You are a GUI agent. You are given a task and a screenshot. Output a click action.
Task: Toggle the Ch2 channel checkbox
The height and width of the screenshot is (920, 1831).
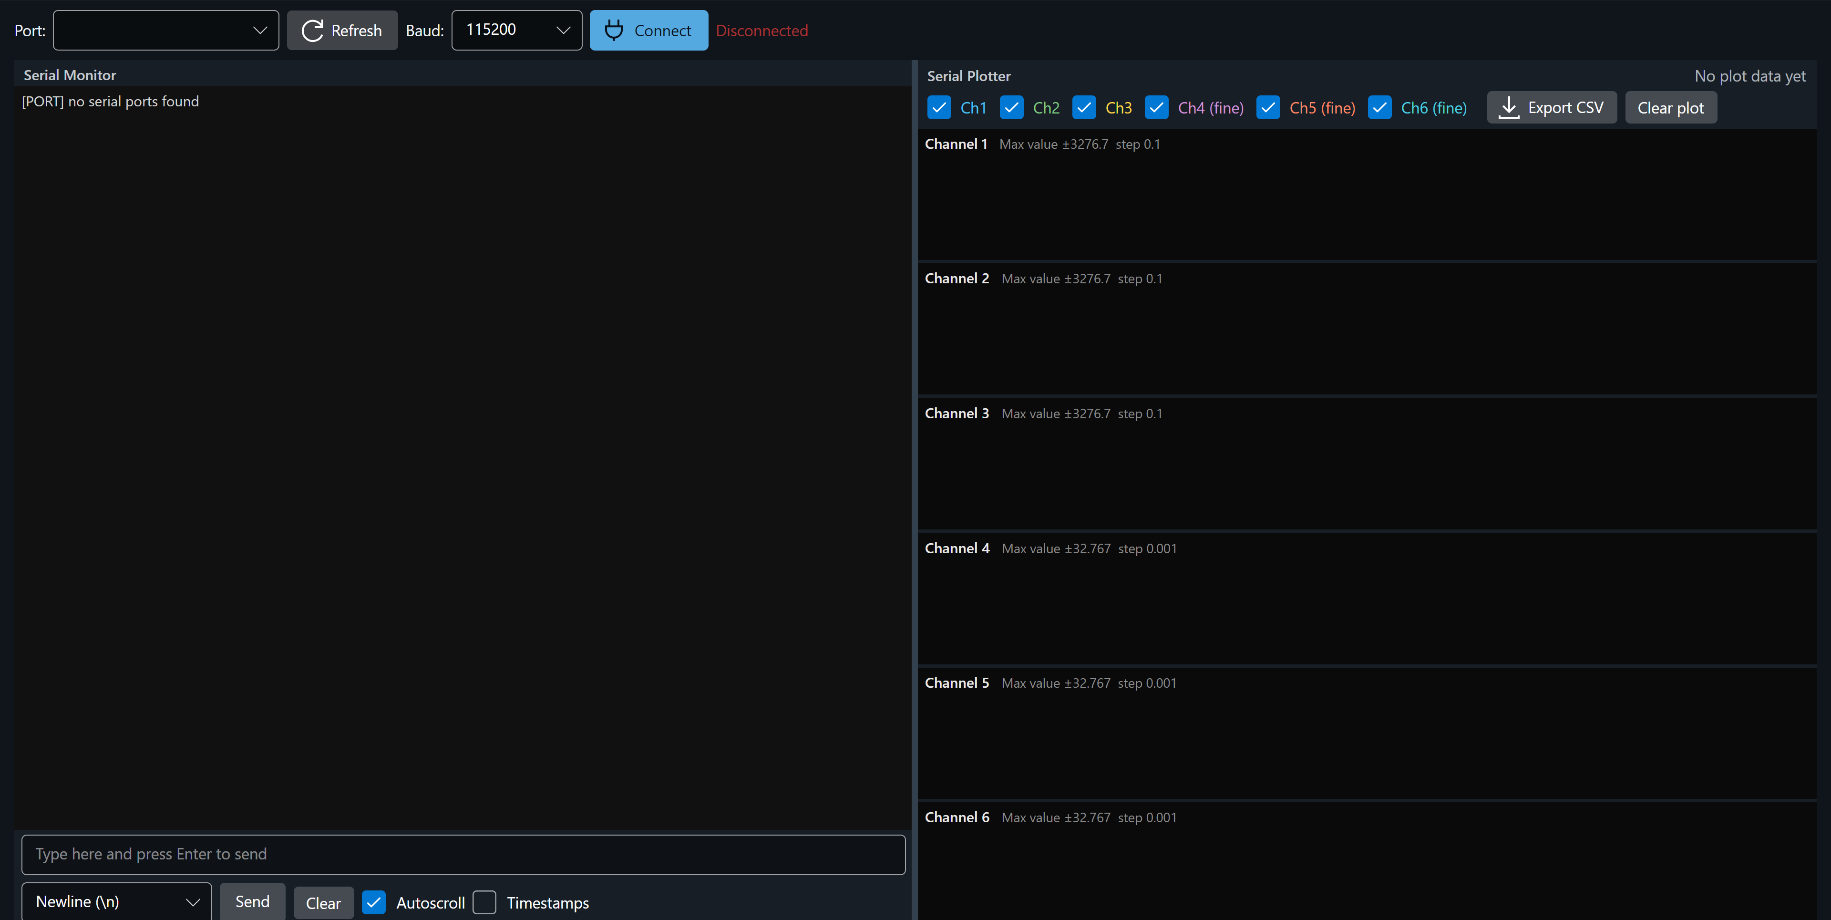(x=1011, y=107)
